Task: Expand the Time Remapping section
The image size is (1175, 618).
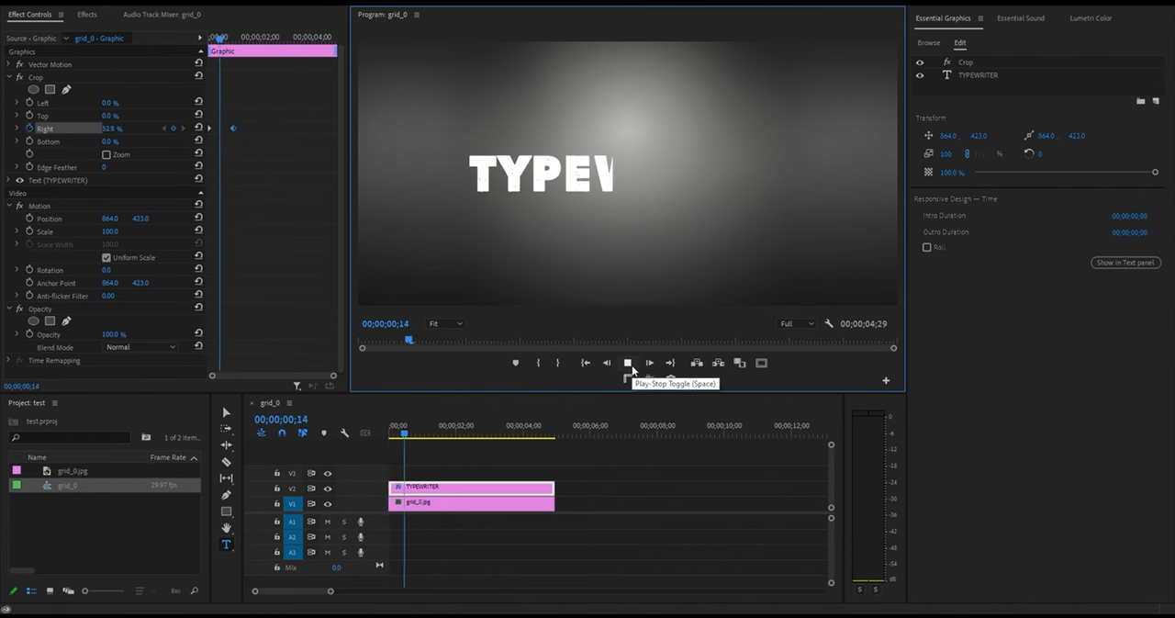Action: point(8,360)
